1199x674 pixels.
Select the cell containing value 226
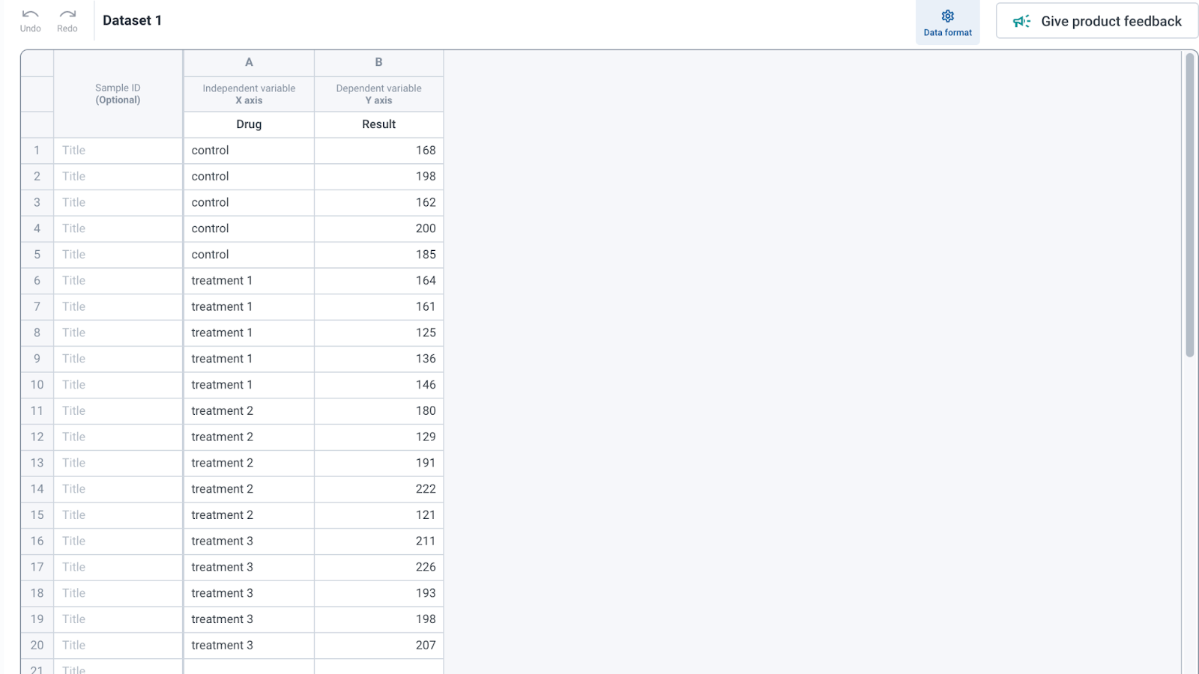pos(378,567)
